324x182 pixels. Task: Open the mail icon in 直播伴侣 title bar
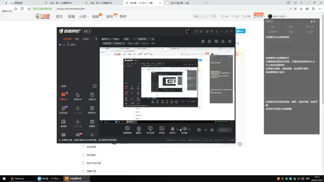196,32
